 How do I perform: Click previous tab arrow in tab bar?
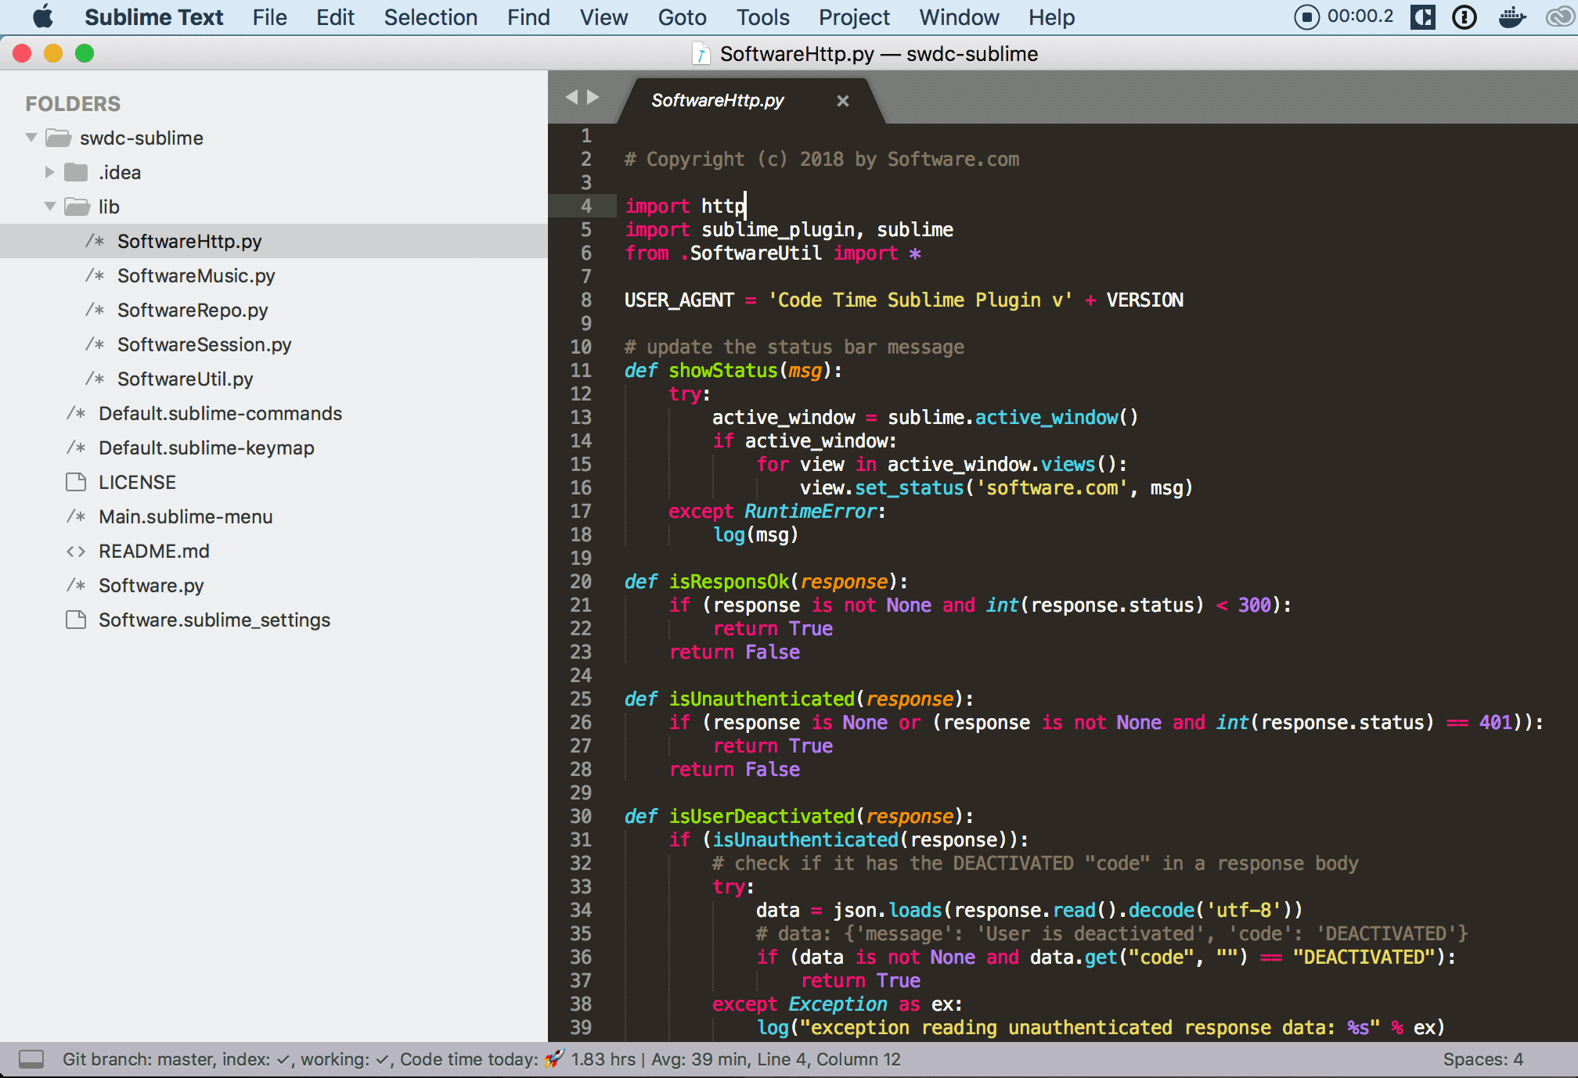coord(571,97)
